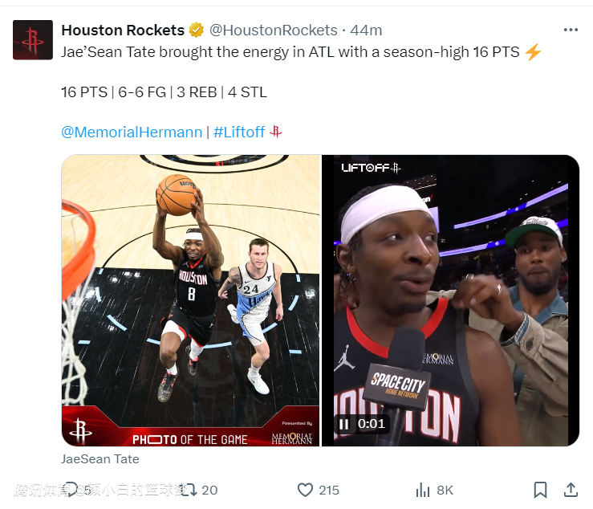
Task: Click the interview video thumbnail
Action: coord(450,300)
